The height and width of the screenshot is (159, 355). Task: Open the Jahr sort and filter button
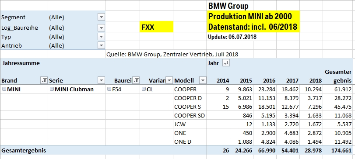[x=226, y=63]
